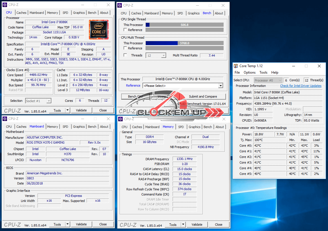Click CPU-Z icon in the Memory window title bar
The width and height of the screenshot is (328, 231).
(x=120, y=119)
